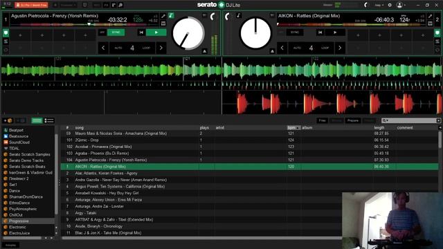Toggle keylock music note on deck 1

tap(171, 15)
